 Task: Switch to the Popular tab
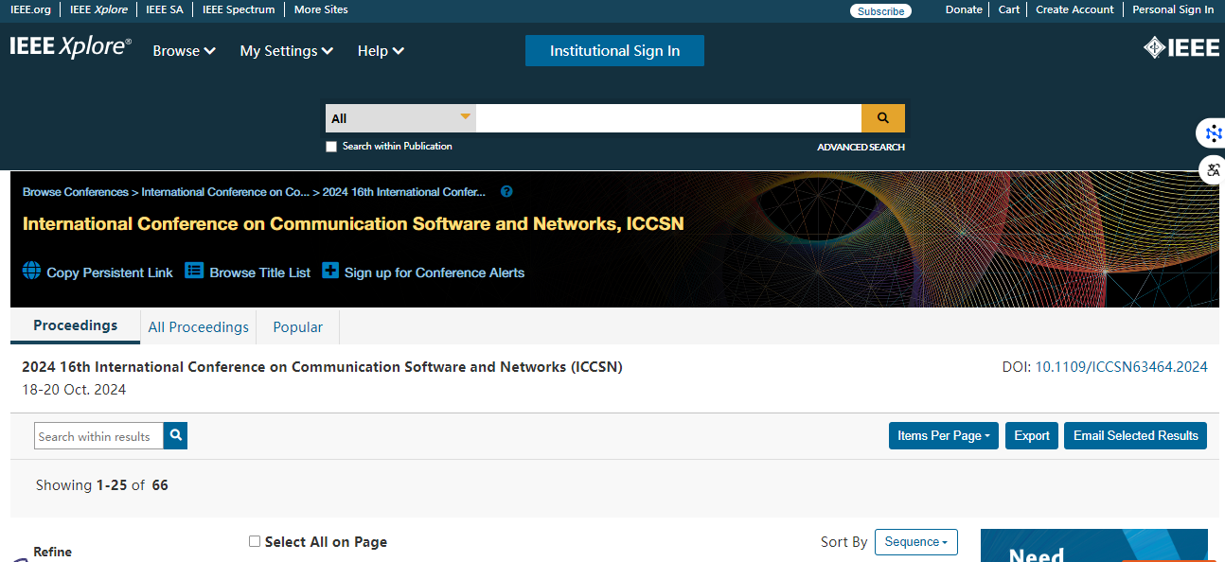[298, 327]
